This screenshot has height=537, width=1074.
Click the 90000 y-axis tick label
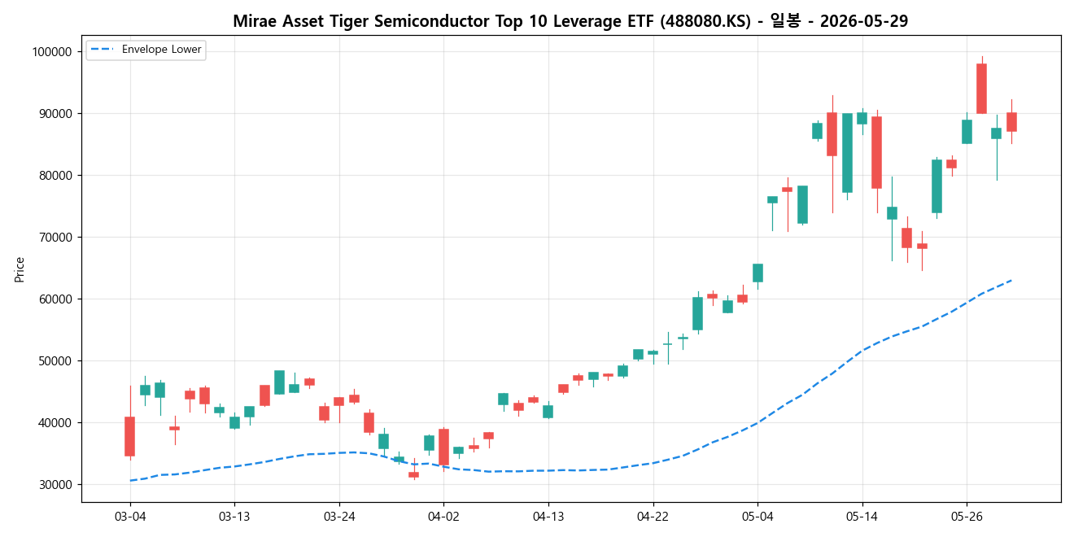coord(55,114)
